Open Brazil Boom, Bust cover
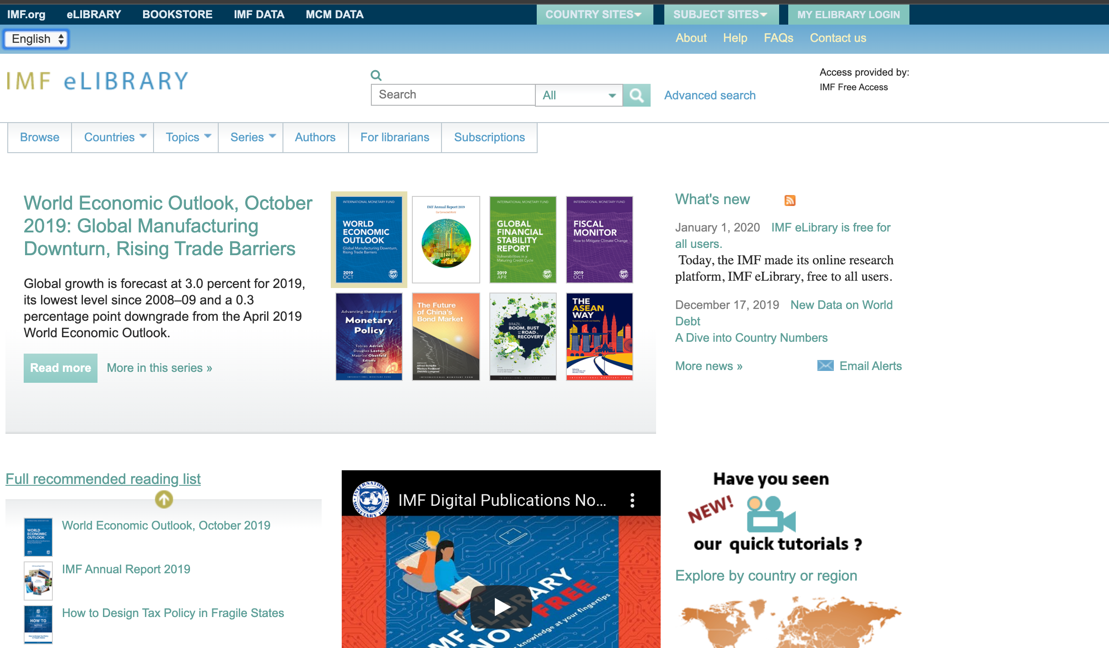The image size is (1109, 648). click(x=523, y=336)
